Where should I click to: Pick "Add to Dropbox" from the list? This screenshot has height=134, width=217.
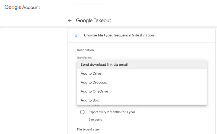coord(94,82)
